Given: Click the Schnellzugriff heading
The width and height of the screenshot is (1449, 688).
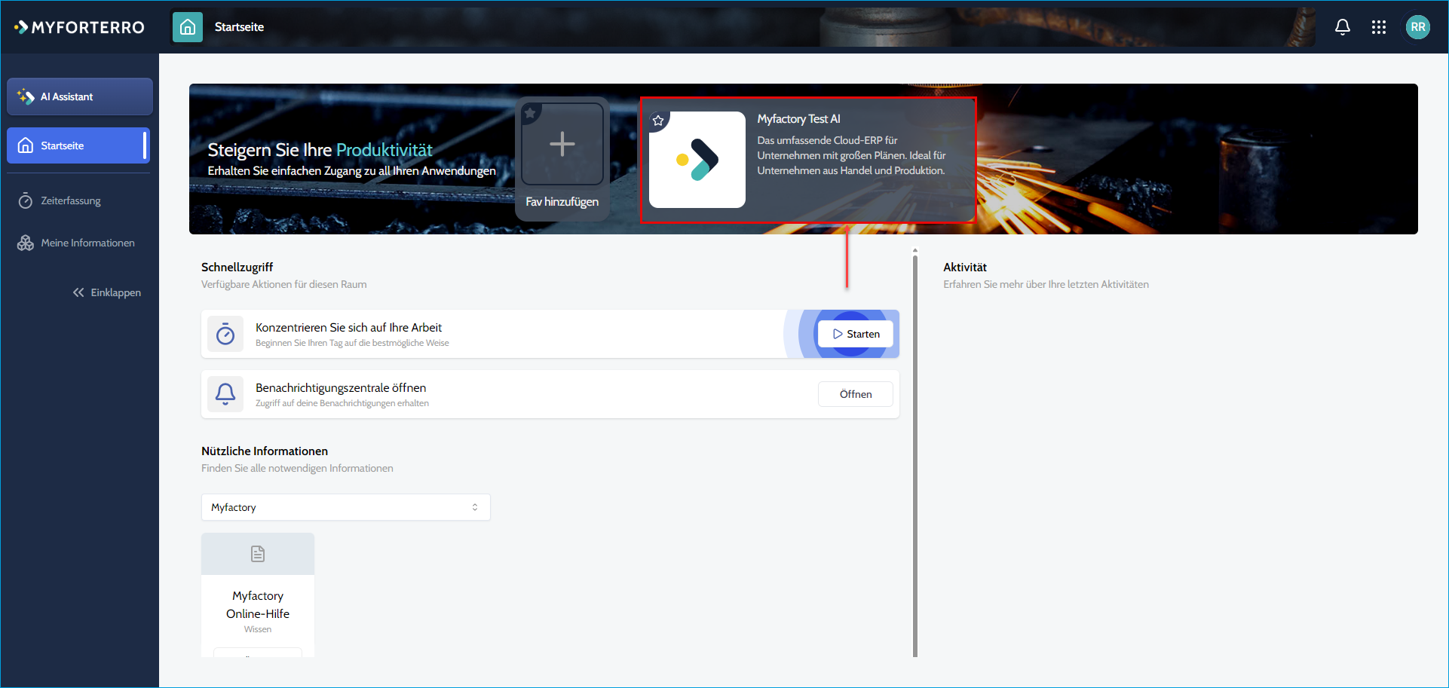Looking at the screenshot, I should click(237, 267).
